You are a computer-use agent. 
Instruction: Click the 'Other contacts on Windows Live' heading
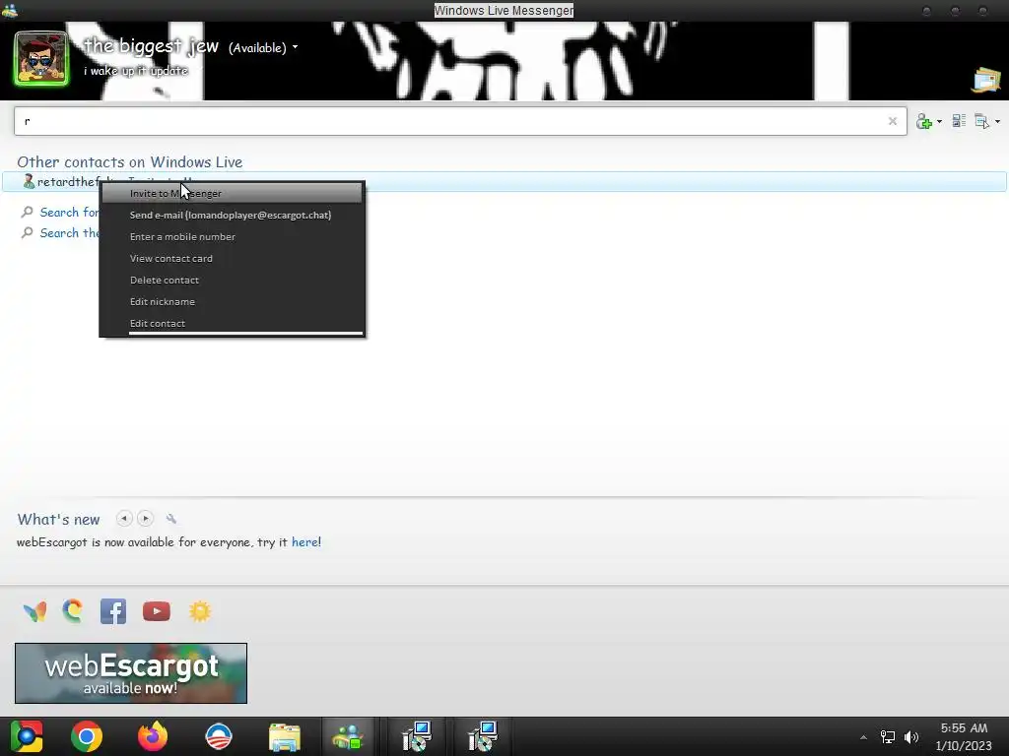pyautogui.click(x=129, y=162)
